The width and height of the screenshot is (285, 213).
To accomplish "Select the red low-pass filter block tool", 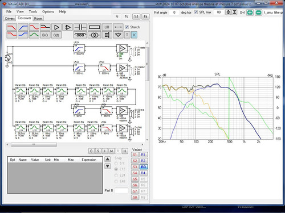I will (11, 27).
